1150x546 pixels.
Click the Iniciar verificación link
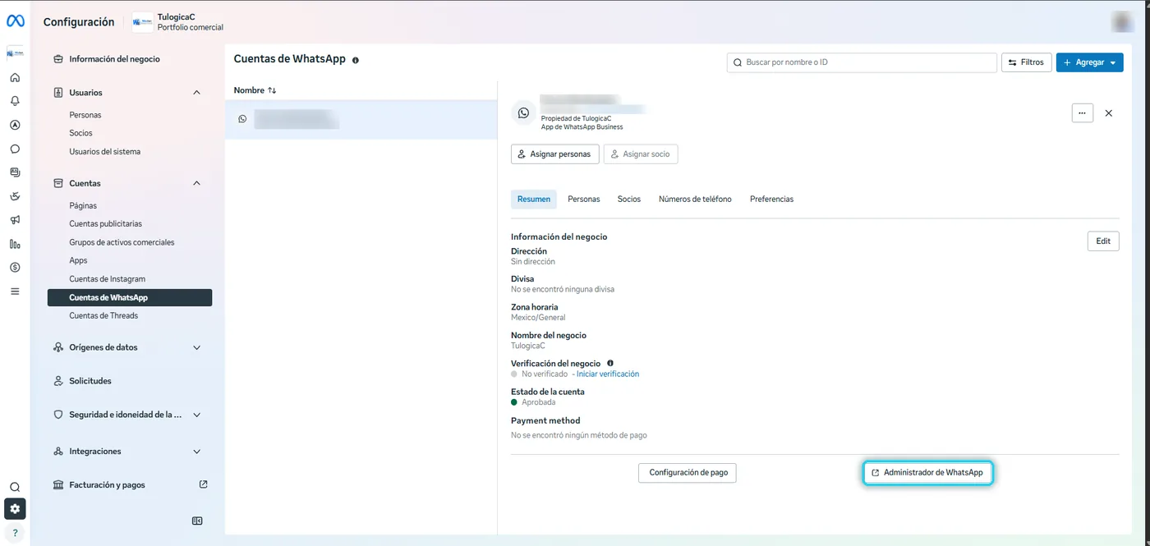[x=608, y=374]
